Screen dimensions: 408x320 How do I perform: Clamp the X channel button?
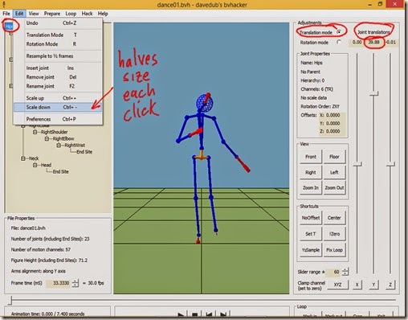(x=357, y=285)
